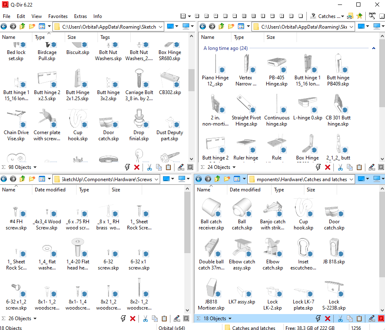Create new folder in Catches and latches pane
This screenshot has width=385, height=330.
(226, 179)
